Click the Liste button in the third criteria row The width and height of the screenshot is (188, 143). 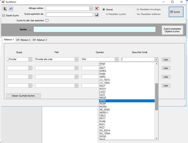(x=166, y=77)
